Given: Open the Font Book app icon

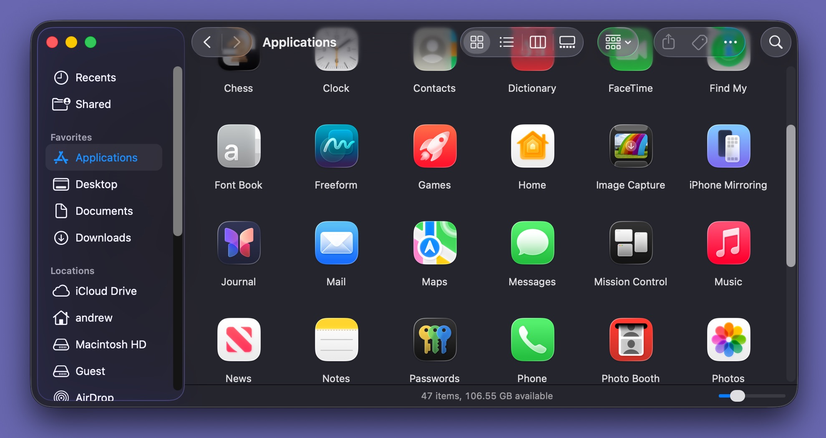Looking at the screenshot, I should (239, 146).
